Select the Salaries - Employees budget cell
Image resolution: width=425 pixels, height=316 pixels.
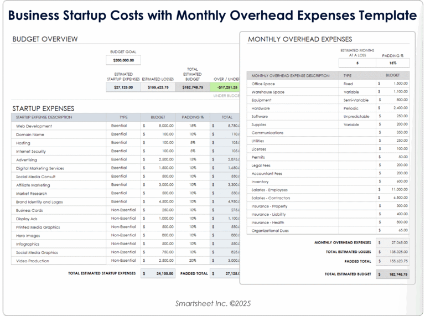[x=392, y=190]
